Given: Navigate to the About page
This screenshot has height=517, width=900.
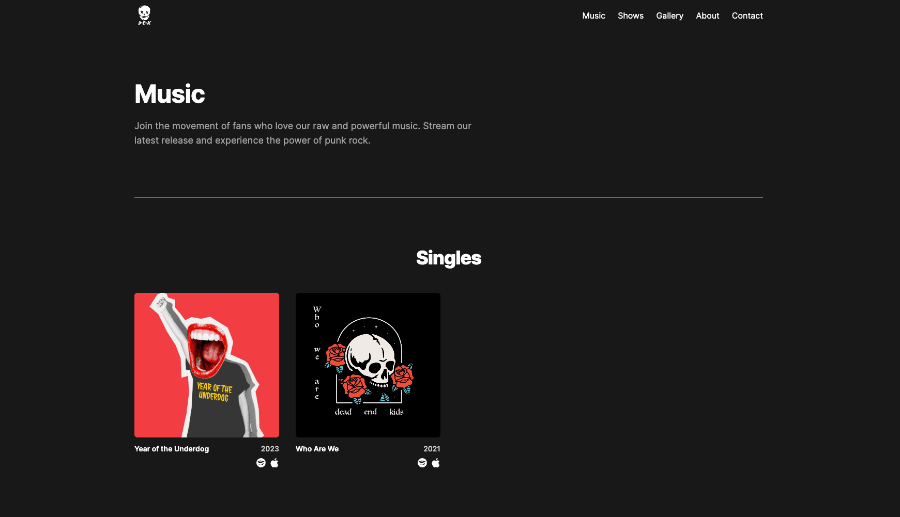Looking at the screenshot, I should click(707, 15).
